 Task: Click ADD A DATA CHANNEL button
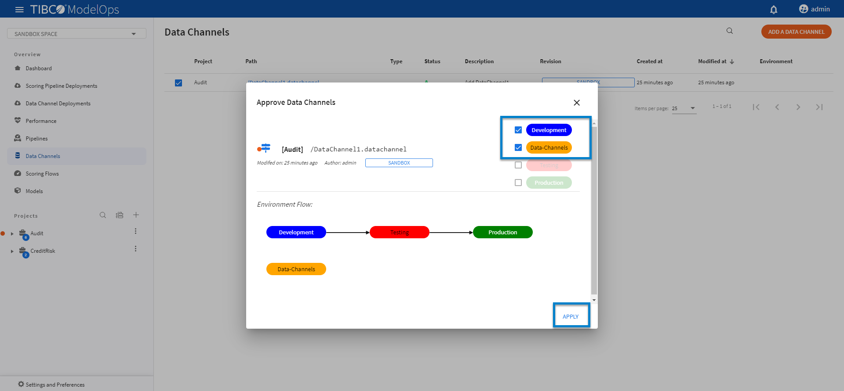point(796,32)
